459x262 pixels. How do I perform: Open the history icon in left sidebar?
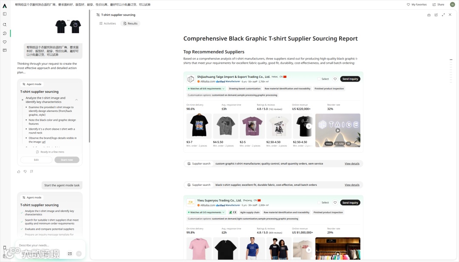(5, 34)
